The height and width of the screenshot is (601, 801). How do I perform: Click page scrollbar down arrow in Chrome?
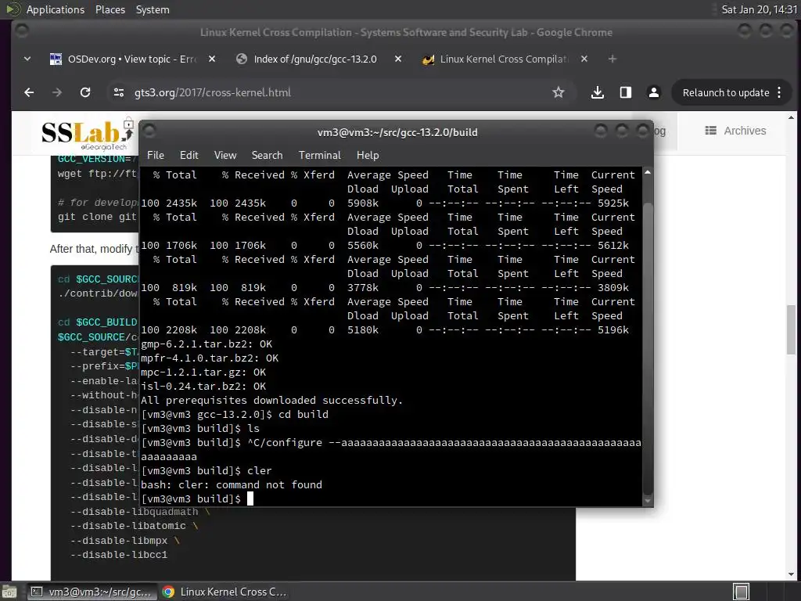[x=791, y=574]
